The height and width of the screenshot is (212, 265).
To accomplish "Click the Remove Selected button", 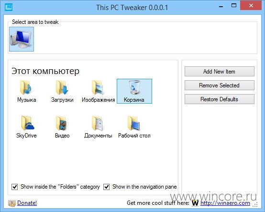I will tap(220, 85).
